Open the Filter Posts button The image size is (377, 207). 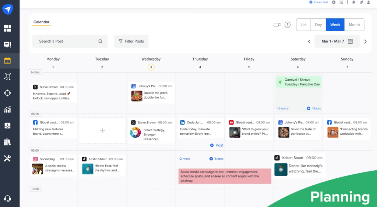point(131,41)
